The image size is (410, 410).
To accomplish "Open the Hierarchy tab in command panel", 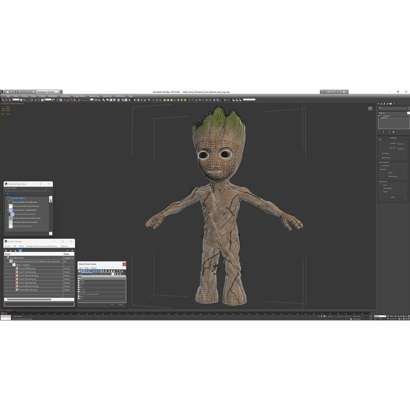I will 384,104.
